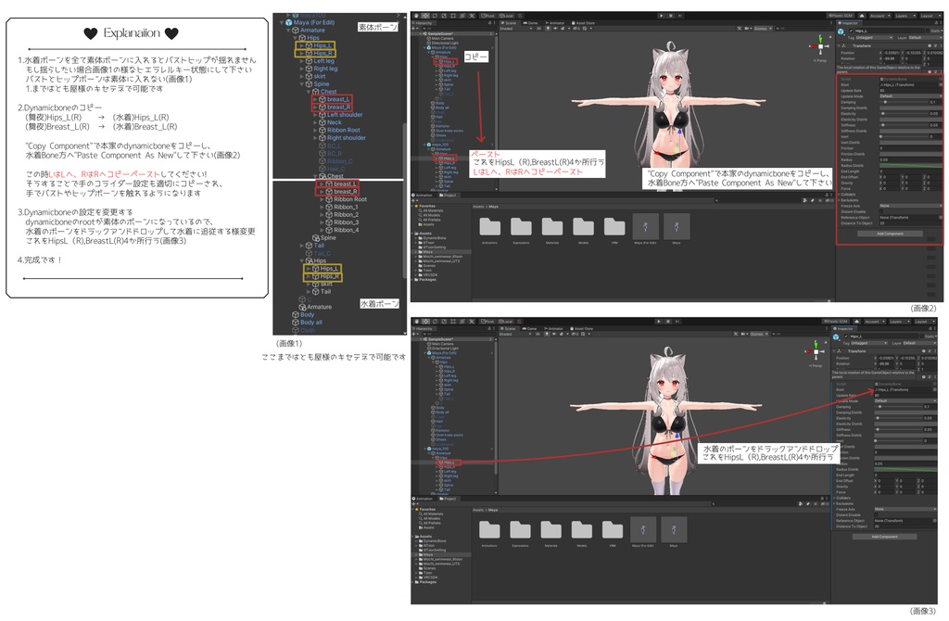
Task: Toggle 2D view mode in 画像2 Scene toolbar
Action: coord(538,29)
